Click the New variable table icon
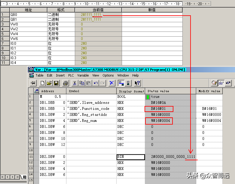This screenshot has height=184, width=235. (42, 83)
